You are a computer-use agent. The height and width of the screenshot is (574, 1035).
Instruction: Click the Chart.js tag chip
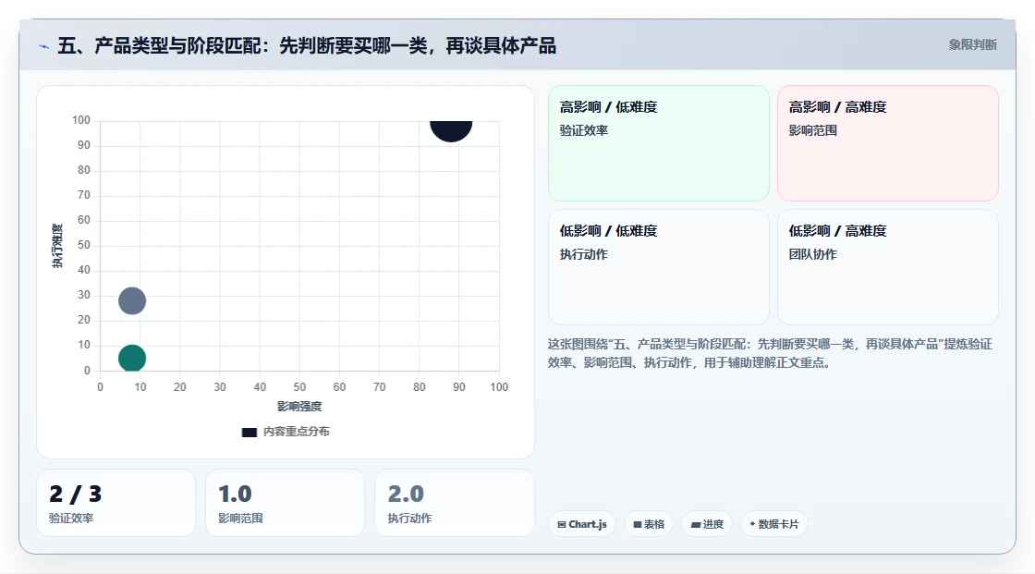[x=582, y=524]
